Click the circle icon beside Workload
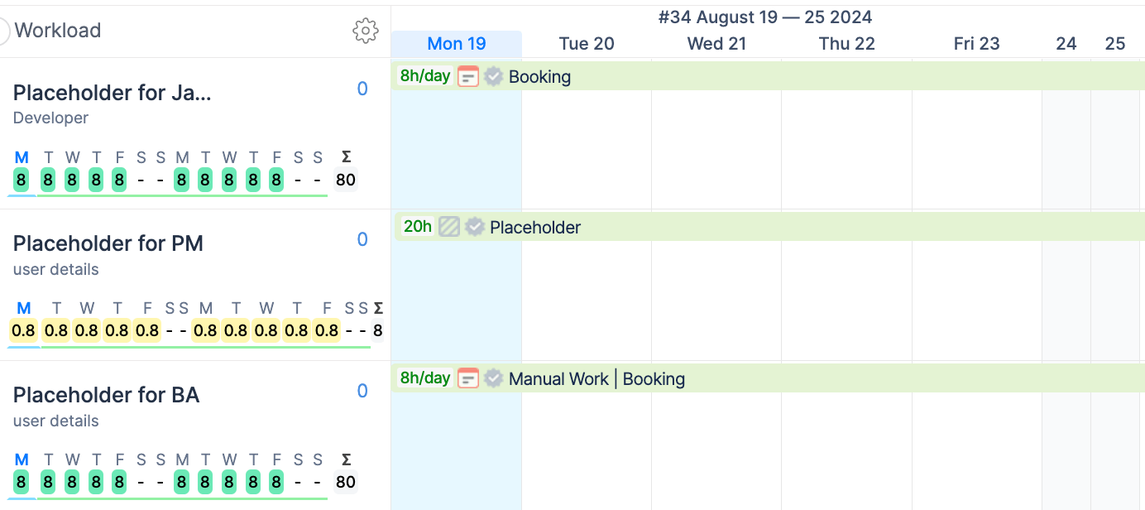 point(3,31)
